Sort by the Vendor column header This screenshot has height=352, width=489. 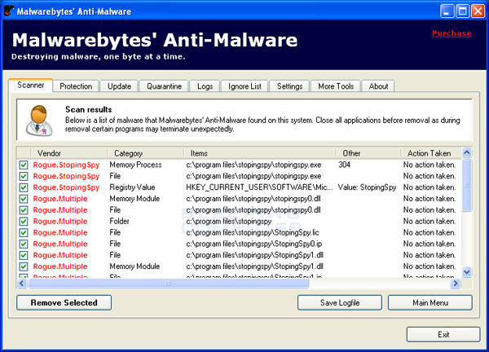point(68,153)
